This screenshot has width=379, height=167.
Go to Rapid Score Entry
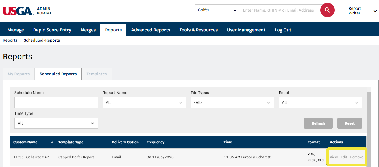point(52,30)
